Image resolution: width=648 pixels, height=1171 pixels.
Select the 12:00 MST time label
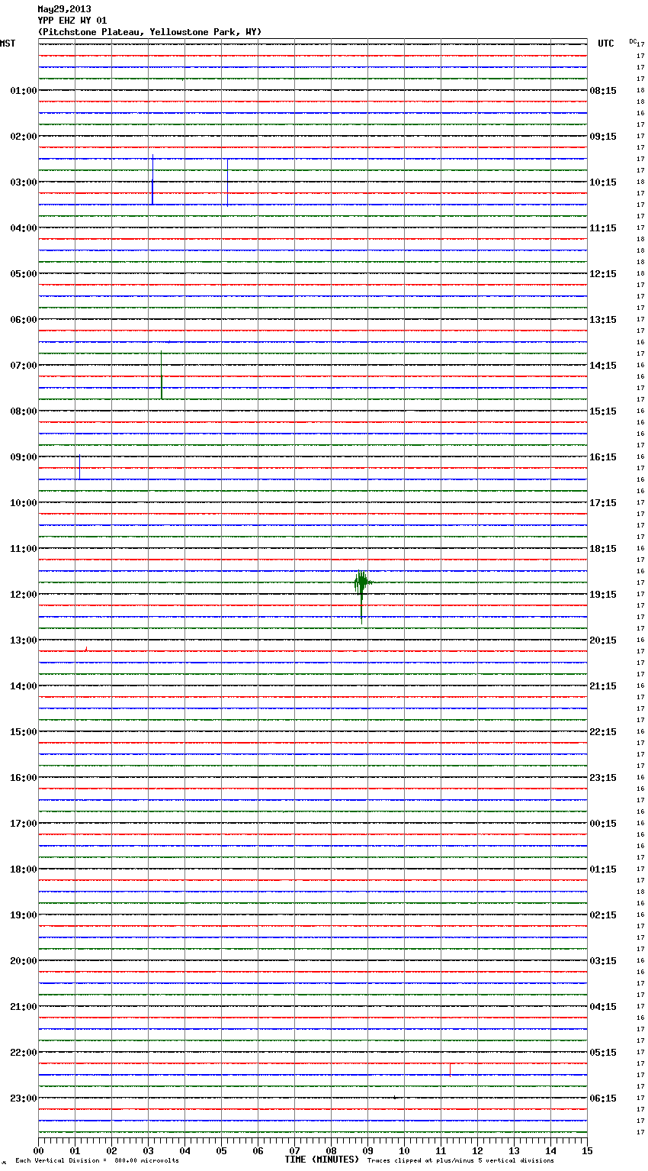click(x=24, y=595)
